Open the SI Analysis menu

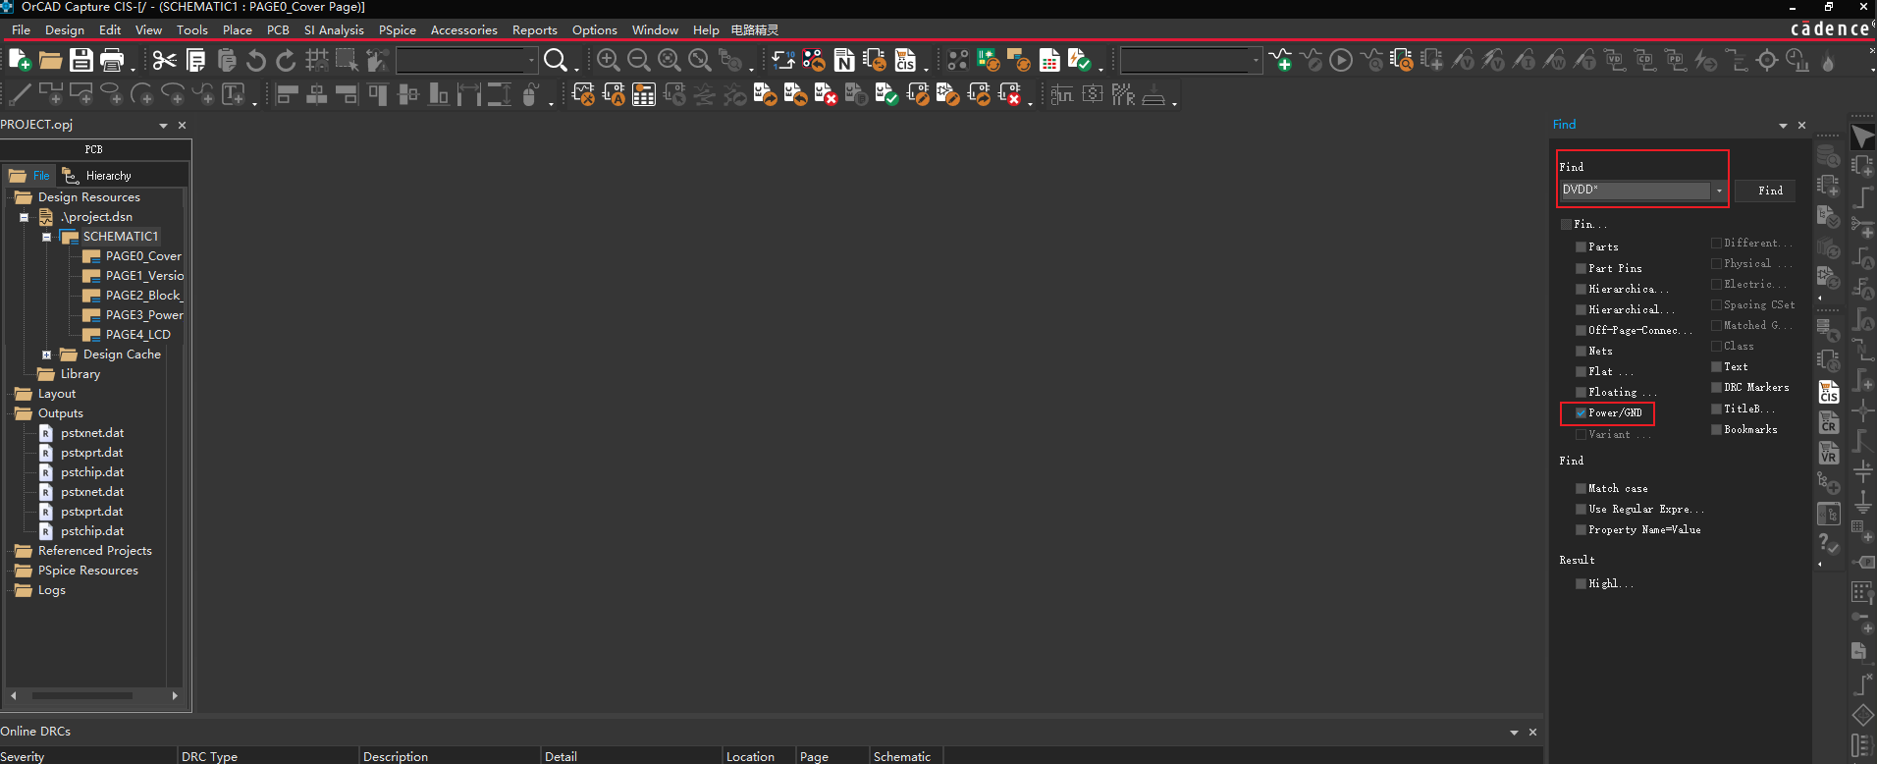[x=334, y=30]
